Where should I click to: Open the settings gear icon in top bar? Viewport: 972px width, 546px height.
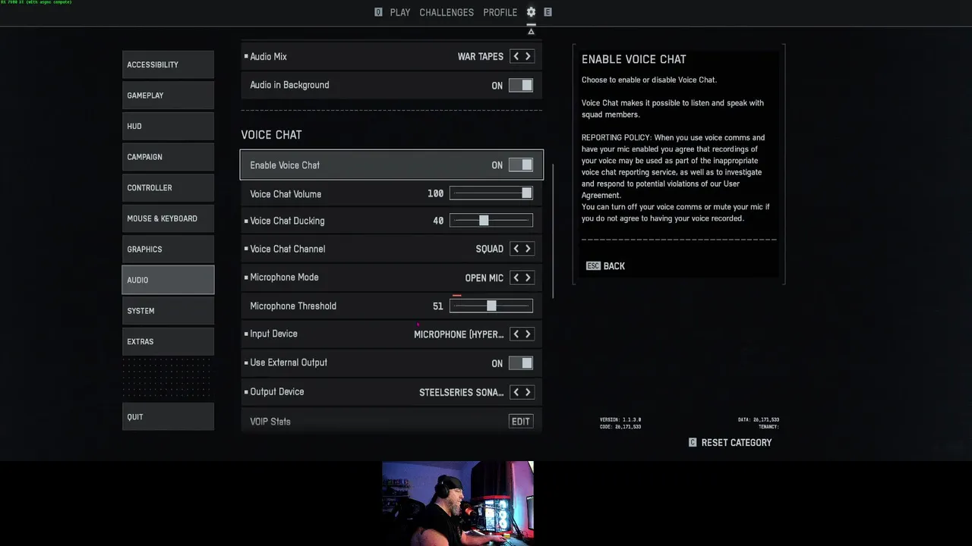[x=531, y=12]
